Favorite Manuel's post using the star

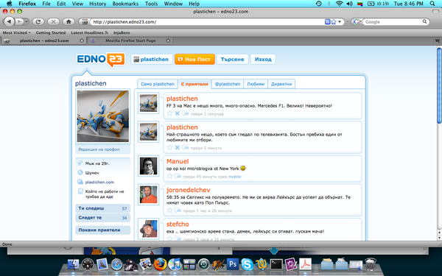coord(169,176)
